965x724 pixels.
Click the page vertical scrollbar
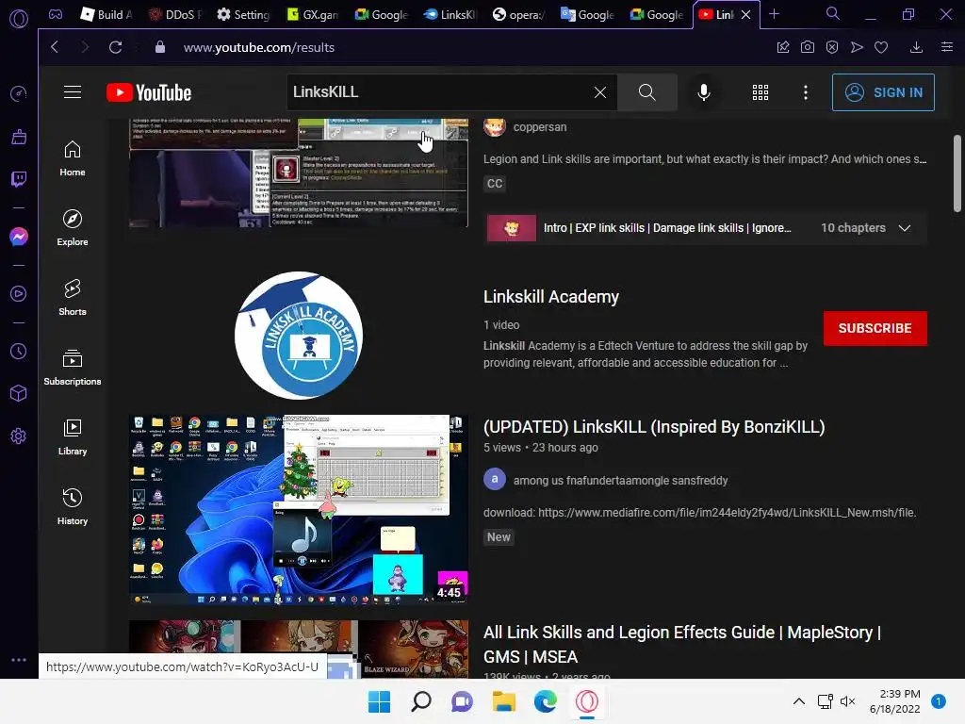(x=957, y=173)
